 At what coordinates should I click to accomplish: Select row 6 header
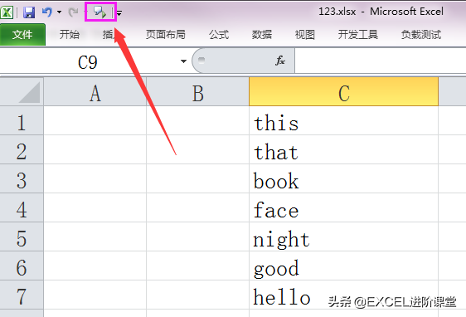tap(22, 266)
